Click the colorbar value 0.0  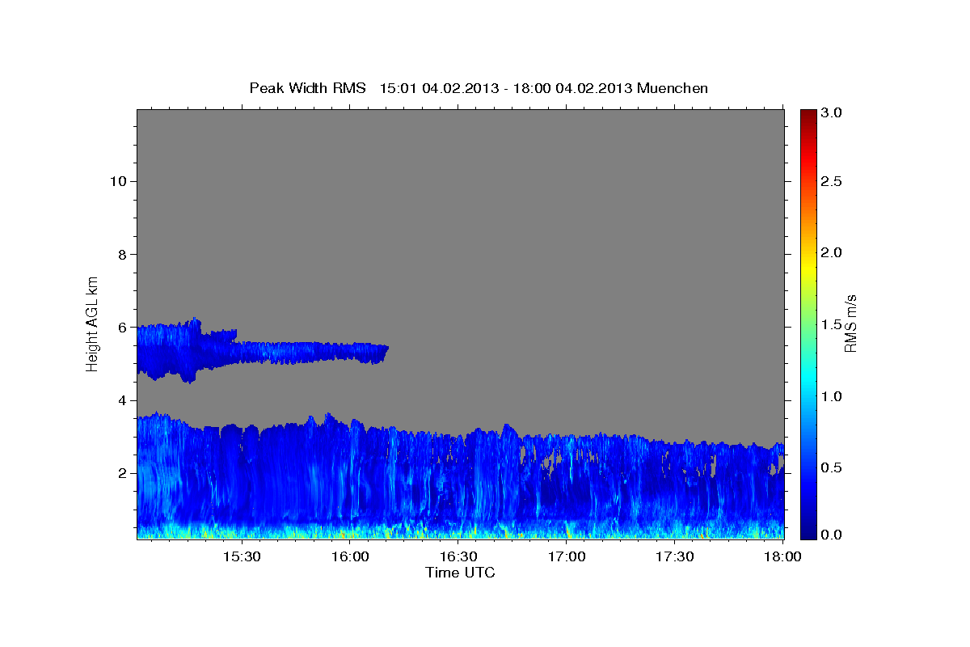click(832, 535)
